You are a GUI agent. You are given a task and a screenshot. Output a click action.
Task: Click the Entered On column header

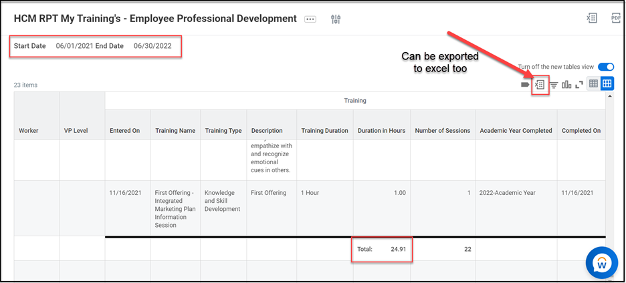pyautogui.click(x=124, y=131)
